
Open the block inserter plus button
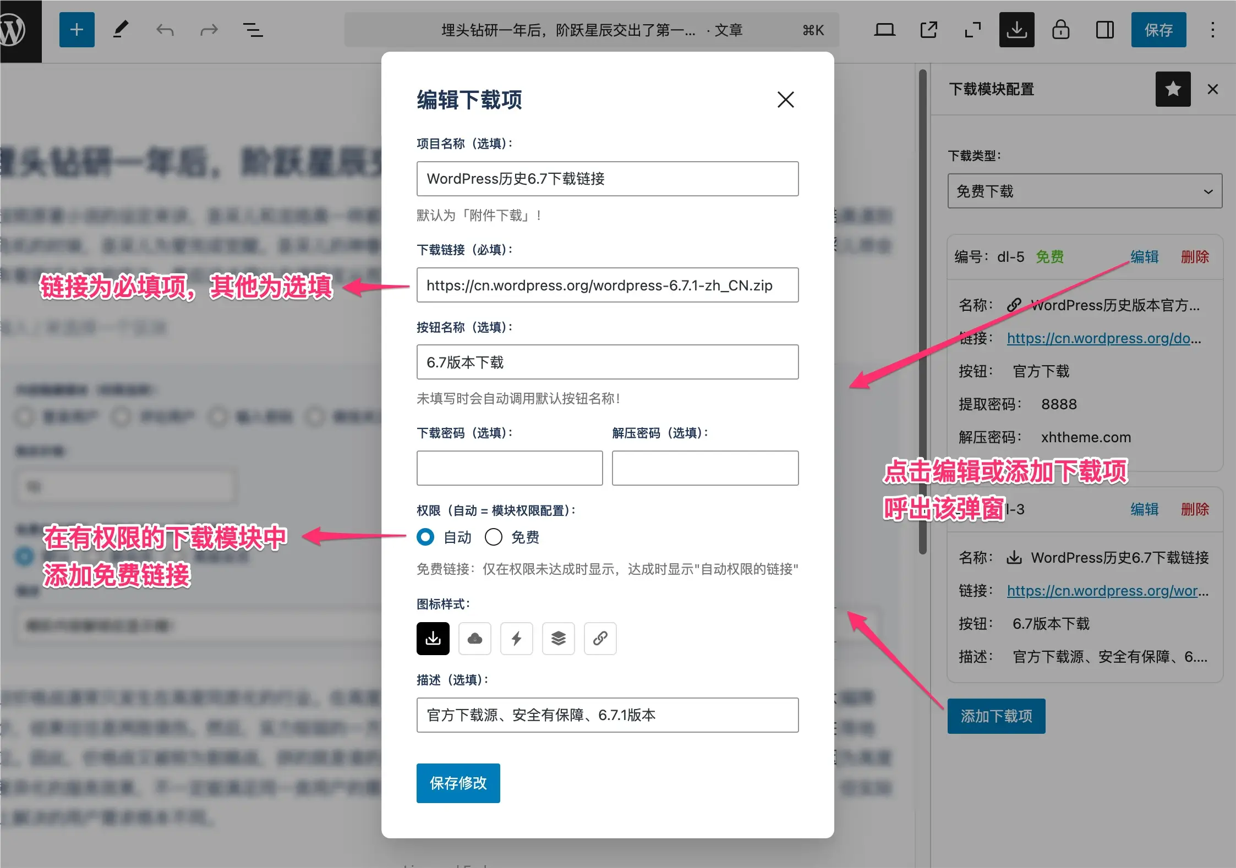point(77,30)
